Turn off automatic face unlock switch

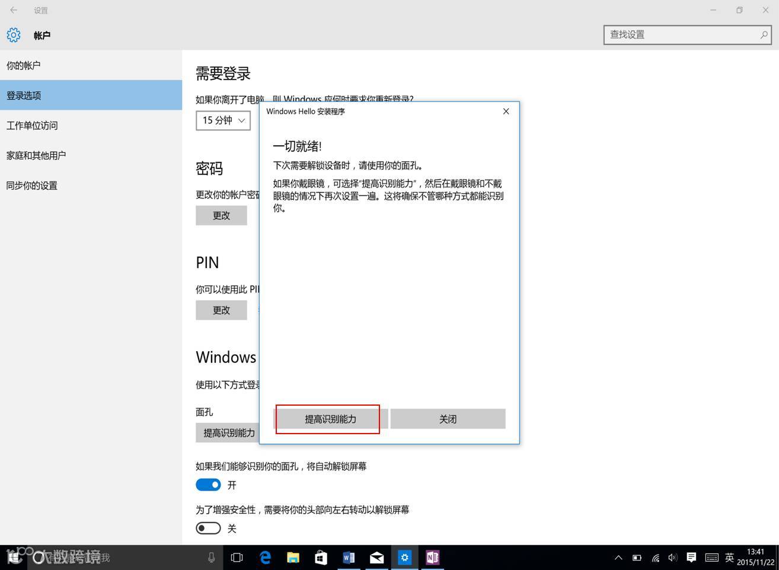[x=208, y=485]
